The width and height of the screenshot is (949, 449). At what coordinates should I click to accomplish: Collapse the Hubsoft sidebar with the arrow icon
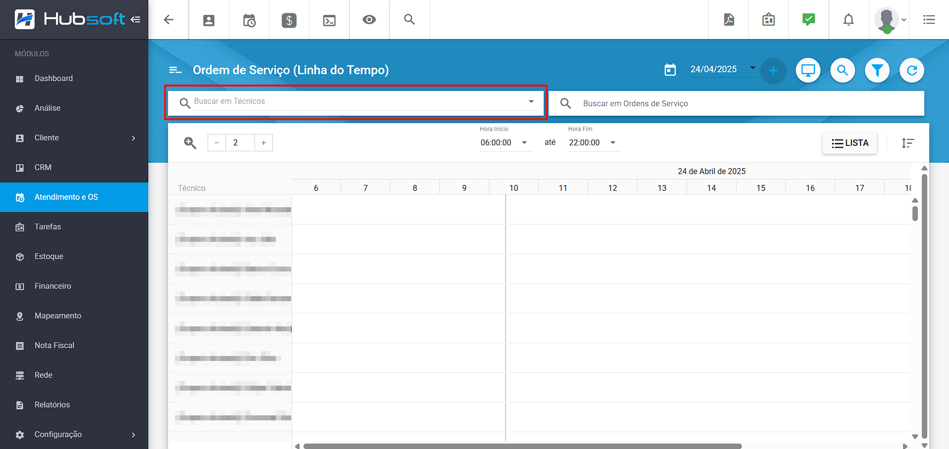coord(135,20)
